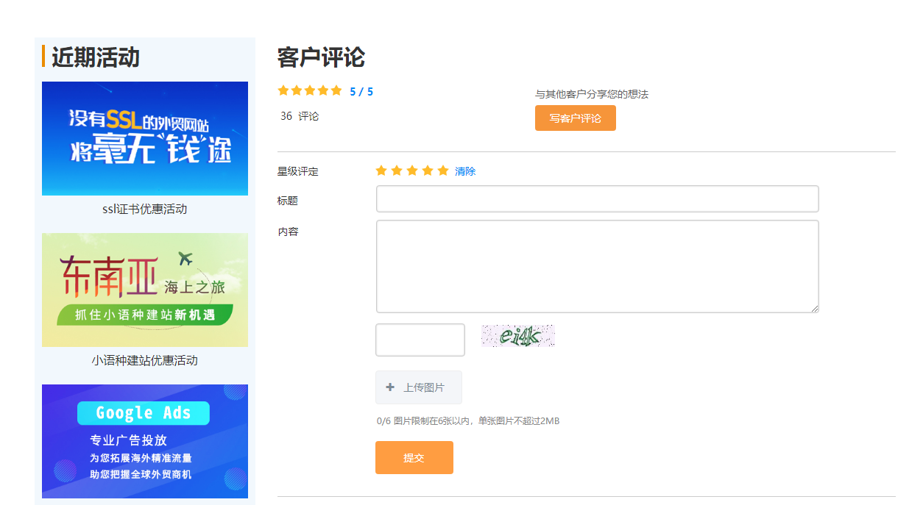Click inside the 内容 content textarea
923x505 pixels.
tap(596, 265)
